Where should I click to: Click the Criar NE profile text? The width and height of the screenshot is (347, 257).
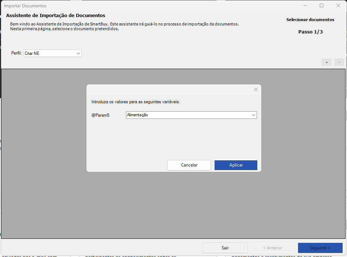tap(32, 53)
